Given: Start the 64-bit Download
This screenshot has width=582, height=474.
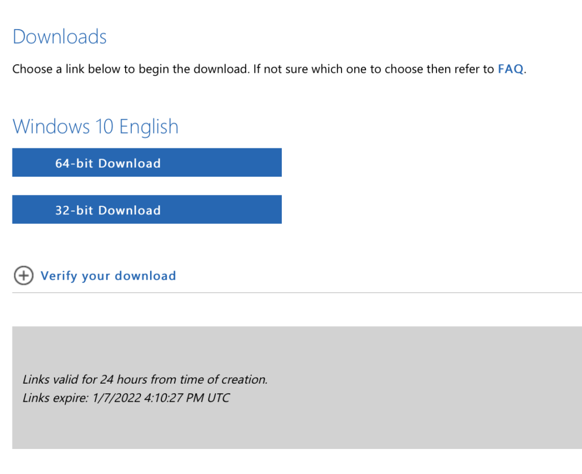Looking at the screenshot, I should 147,163.
